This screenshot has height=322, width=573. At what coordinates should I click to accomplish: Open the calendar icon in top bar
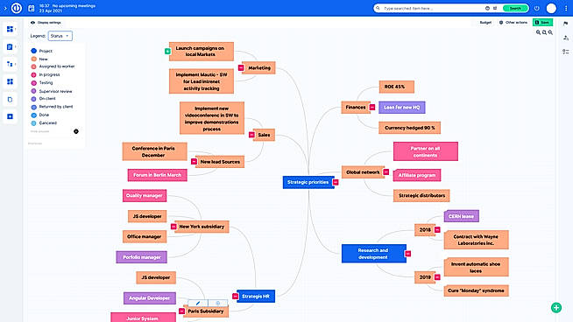(32, 8)
